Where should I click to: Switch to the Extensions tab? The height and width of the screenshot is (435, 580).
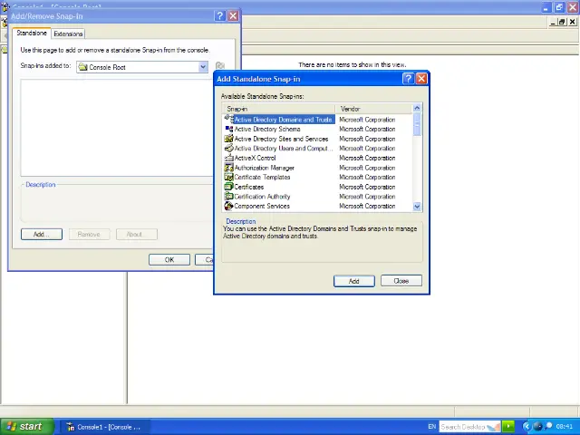pyautogui.click(x=68, y=34)
